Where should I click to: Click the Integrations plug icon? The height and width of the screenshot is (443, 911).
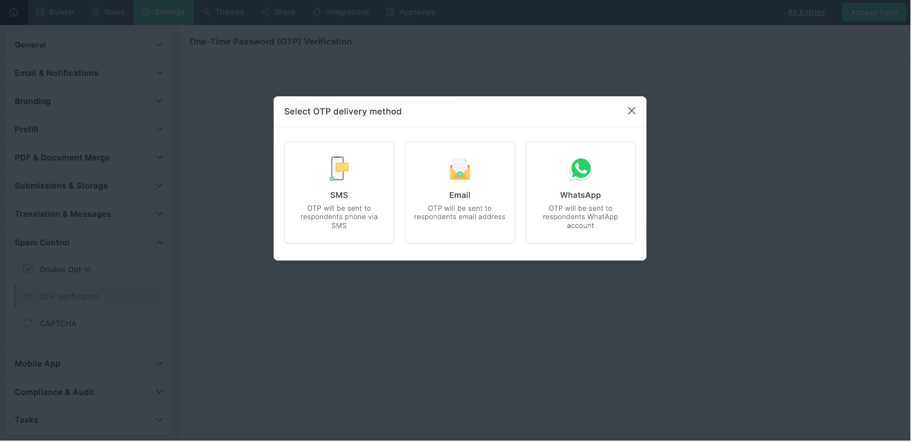[x=316, y=12]
